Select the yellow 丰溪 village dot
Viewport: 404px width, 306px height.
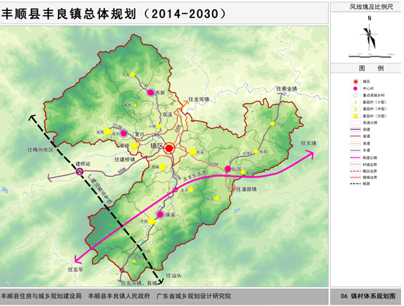pyautogui.click(x=193, y=152)
